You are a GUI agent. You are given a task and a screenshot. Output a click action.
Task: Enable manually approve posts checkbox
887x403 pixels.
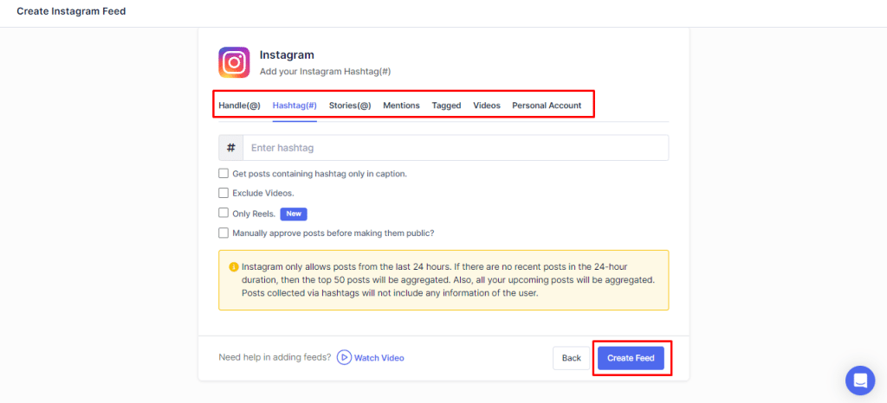coord(223,233)
